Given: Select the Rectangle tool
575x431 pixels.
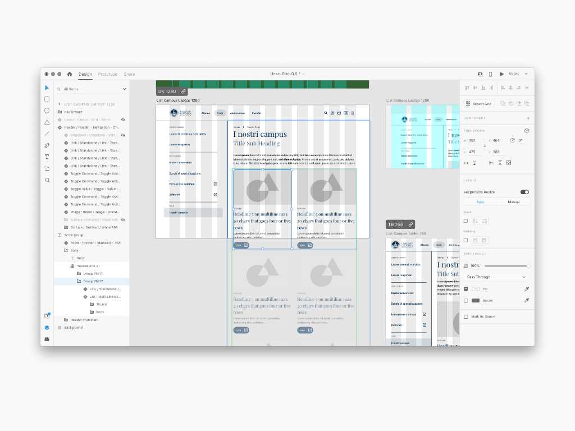Looking at the screenshot, I should coord(47,99).
